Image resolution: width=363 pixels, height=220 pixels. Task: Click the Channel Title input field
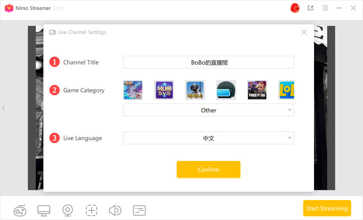[x=209, y=63]
